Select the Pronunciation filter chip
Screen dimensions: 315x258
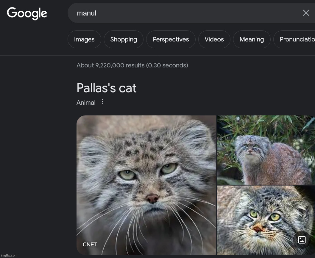[x=296, y=39]
